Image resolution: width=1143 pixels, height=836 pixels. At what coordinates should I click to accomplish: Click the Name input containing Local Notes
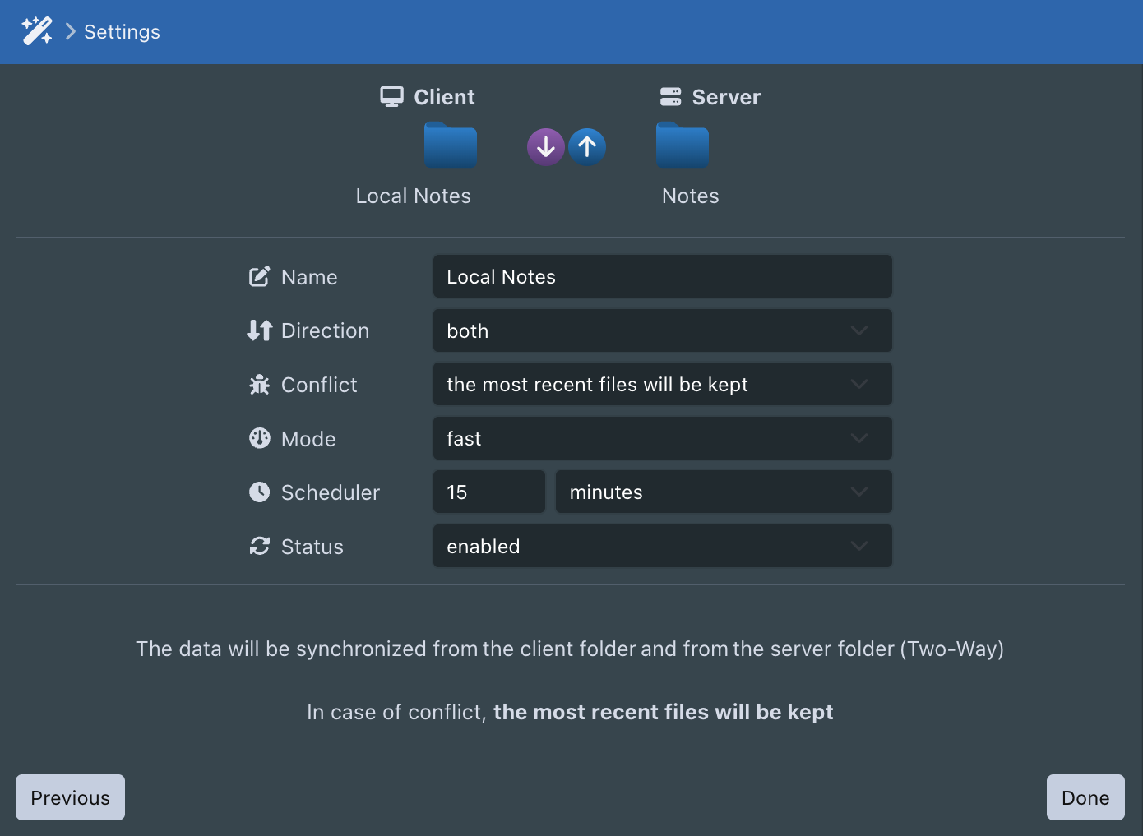point(662,276)
